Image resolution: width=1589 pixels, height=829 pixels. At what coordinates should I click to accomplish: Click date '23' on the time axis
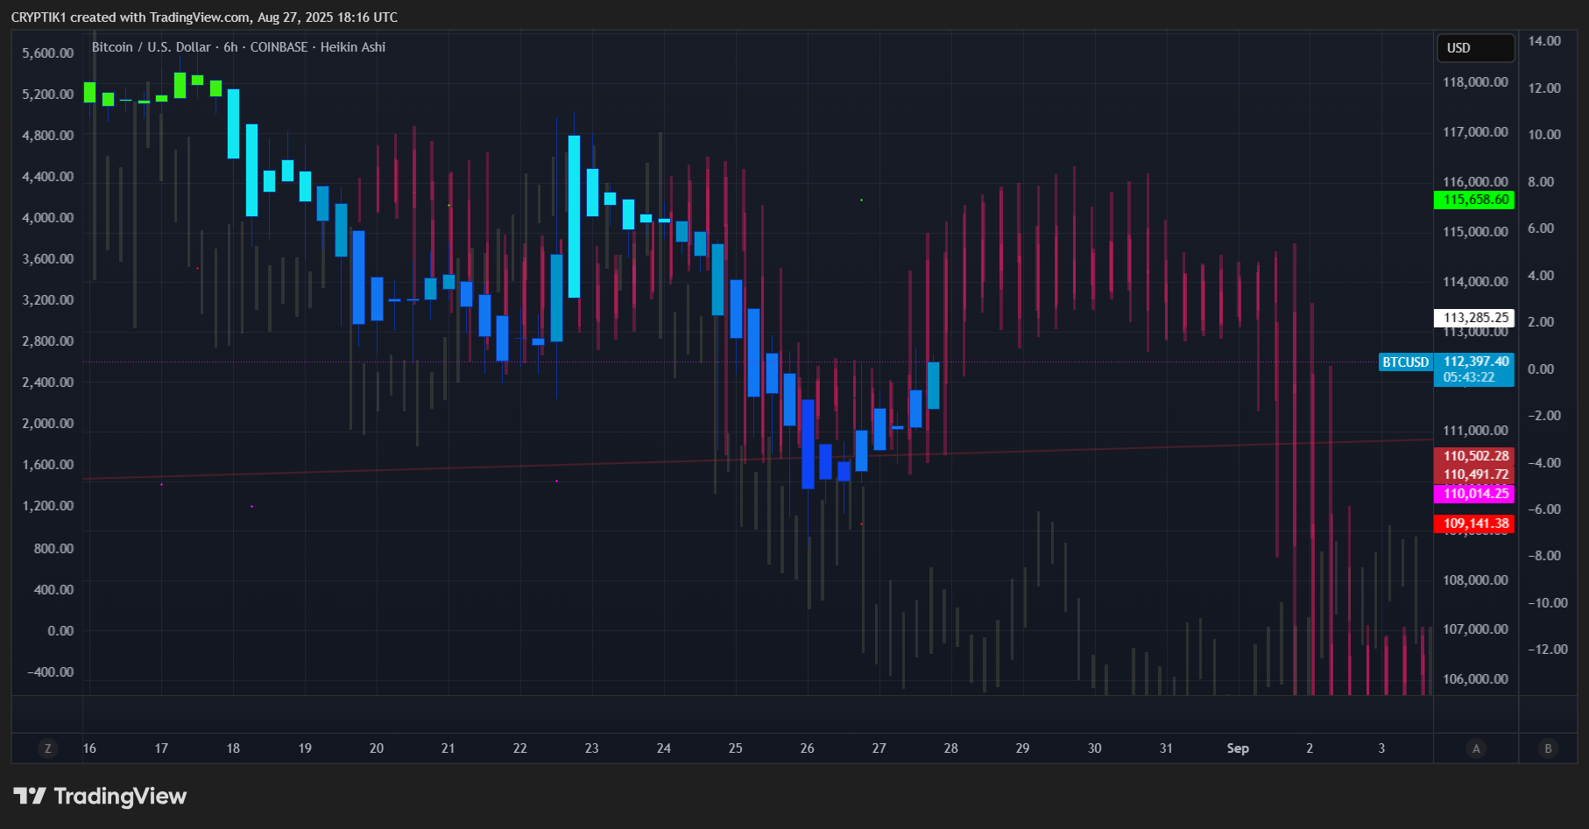tap(592, 748)
